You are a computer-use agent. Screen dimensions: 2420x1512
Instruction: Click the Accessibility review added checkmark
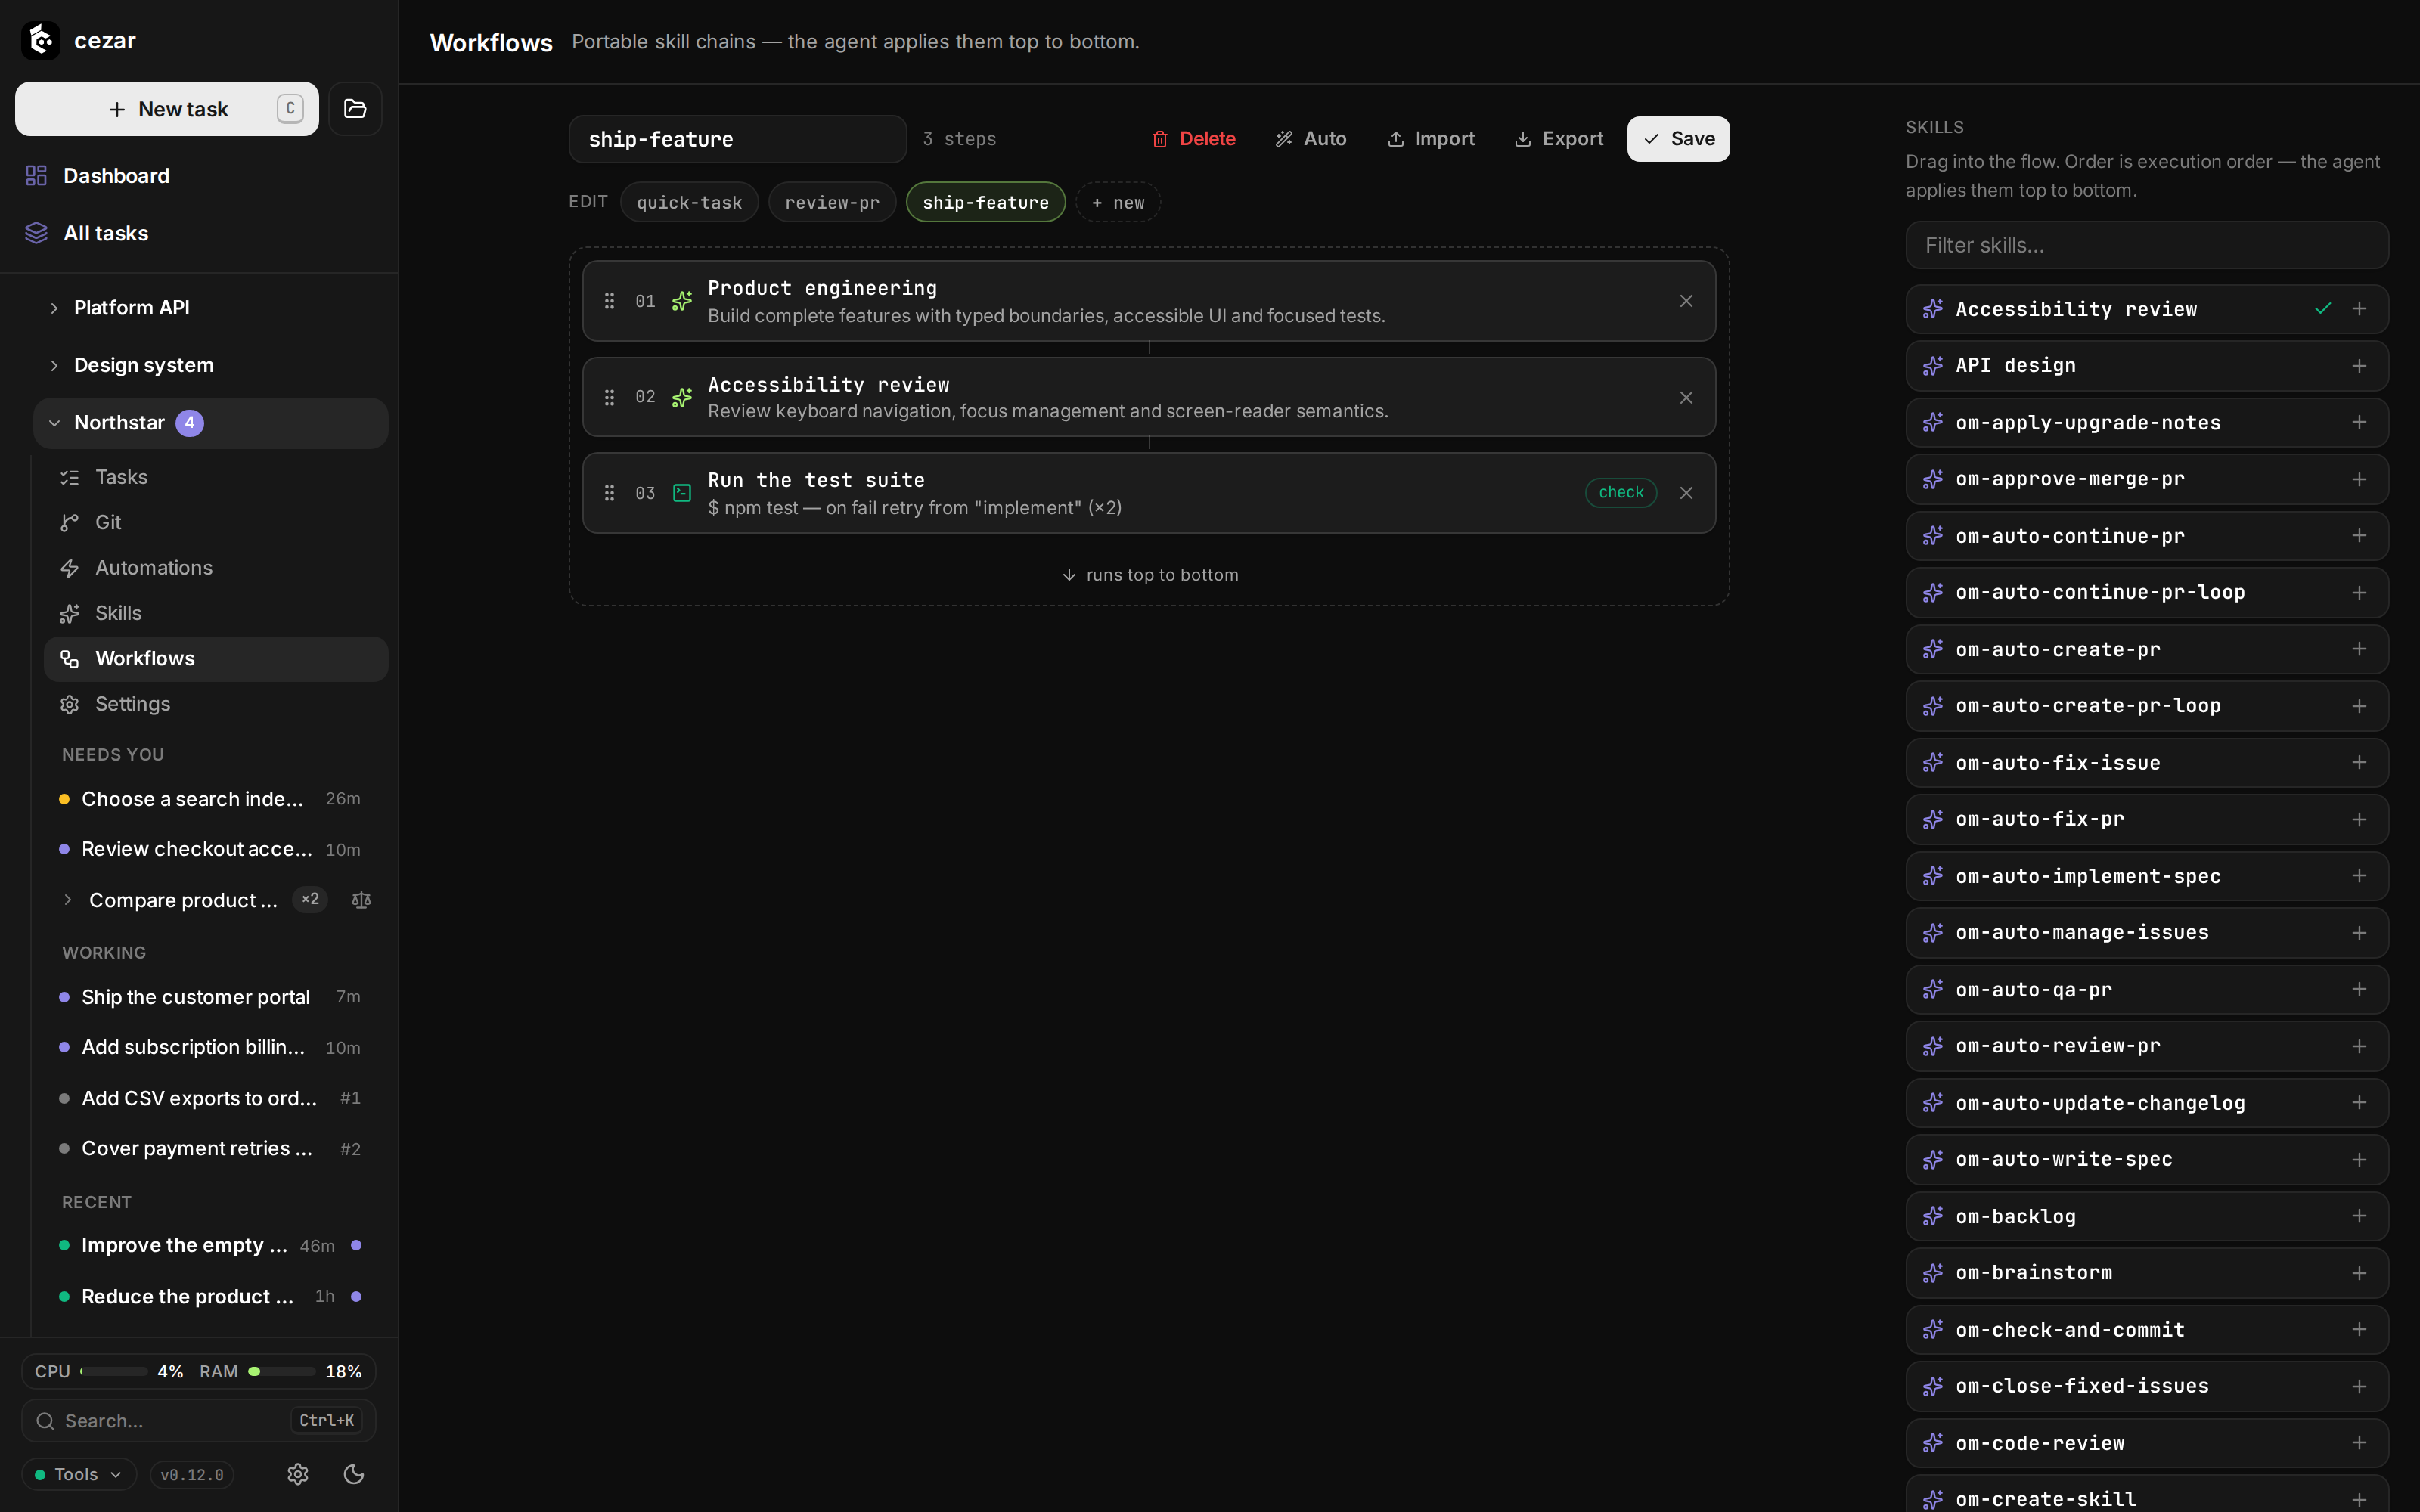2323,309
